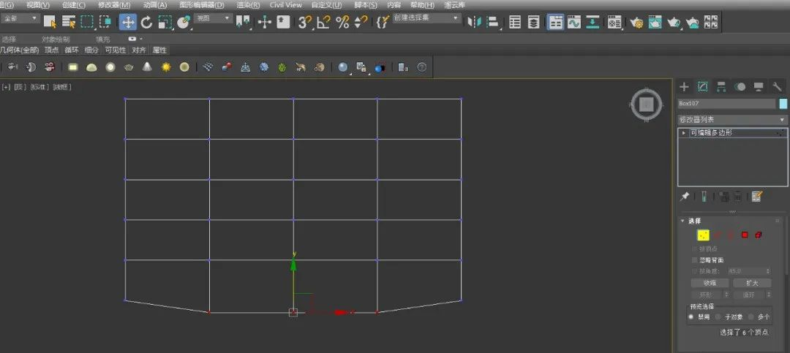Collapse the 选择 rollout

click(x=682, y=221)
